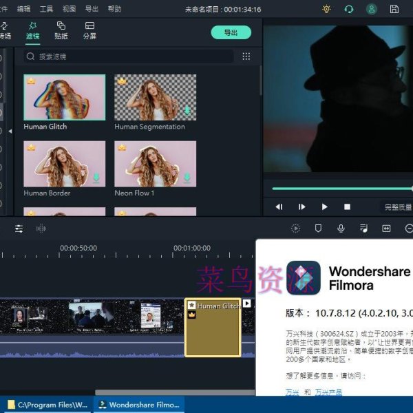Image resolution: width=413 pixels, height=413 pixels.
Task: Click the shield marker icon above timeline
Action: [x=318, y=229]
